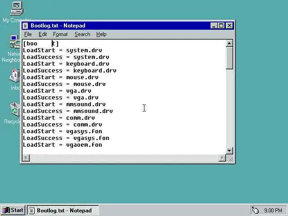This screenshot has height=216, width=288.
Task: Click the horizontal scrollbar right arrow
Action: pos(222,158)
